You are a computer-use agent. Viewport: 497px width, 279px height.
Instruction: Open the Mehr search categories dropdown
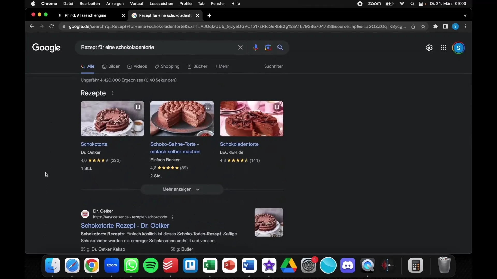click(x=222, y=66)
